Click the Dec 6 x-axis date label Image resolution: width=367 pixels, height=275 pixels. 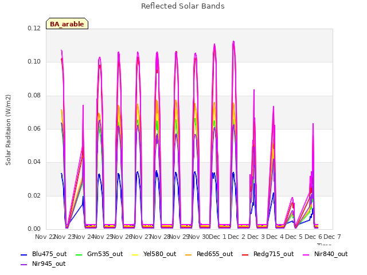[x=314, y=237]
